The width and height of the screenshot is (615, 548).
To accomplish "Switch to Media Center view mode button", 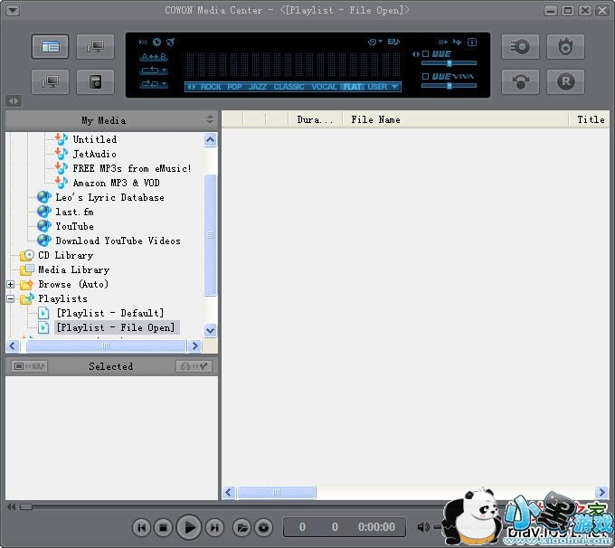I will click(51, 47).
